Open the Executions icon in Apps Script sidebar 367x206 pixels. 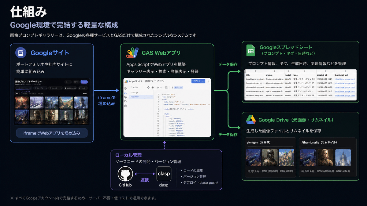(125, 101)
